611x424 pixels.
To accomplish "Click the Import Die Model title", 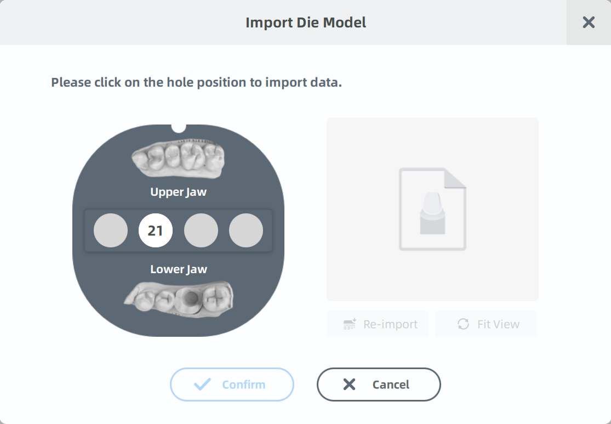I will 306,22.
